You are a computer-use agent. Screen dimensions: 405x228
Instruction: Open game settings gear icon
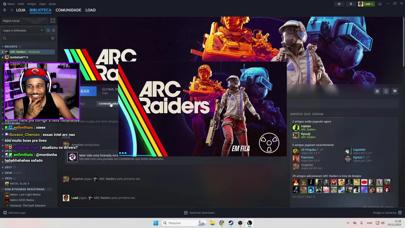(377, 91)
